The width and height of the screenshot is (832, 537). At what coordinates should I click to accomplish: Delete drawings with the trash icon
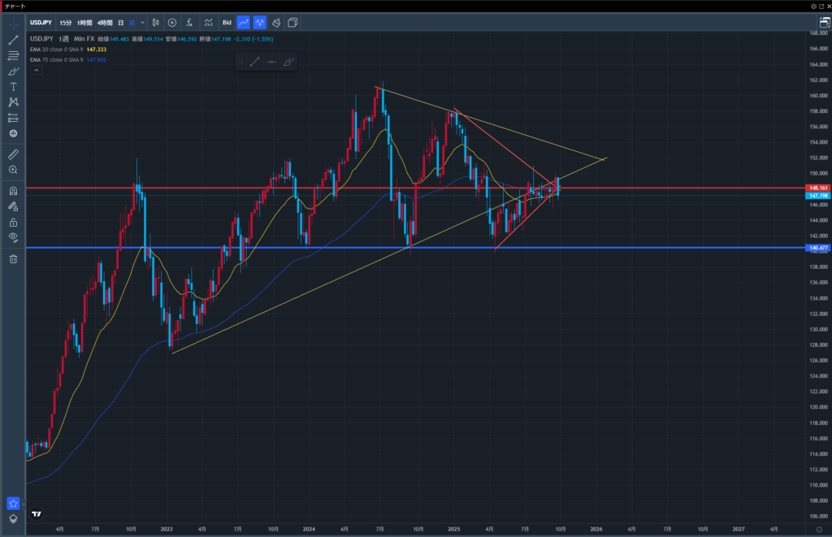(x=13, y=259)
